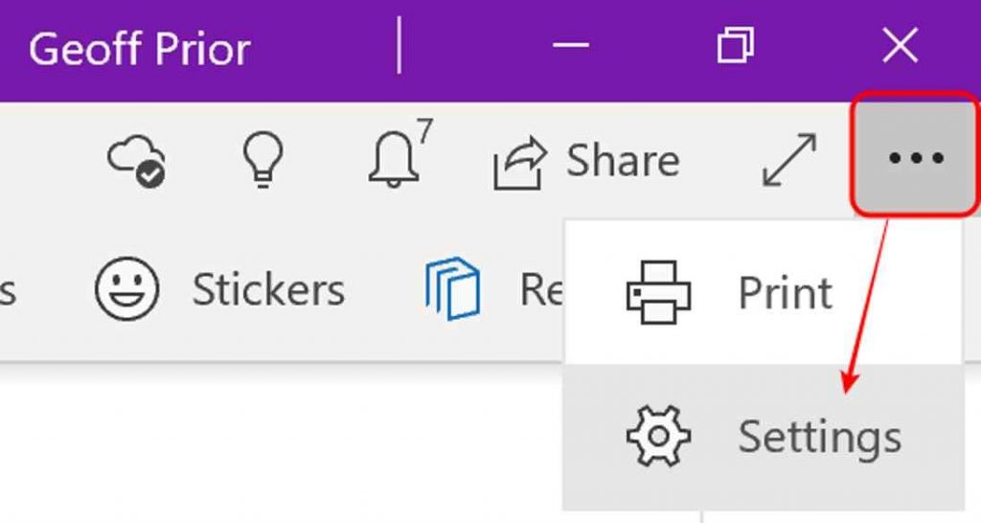Restore down the OneNote window
This screenshot has width=981, height=523.
point(735,45)
